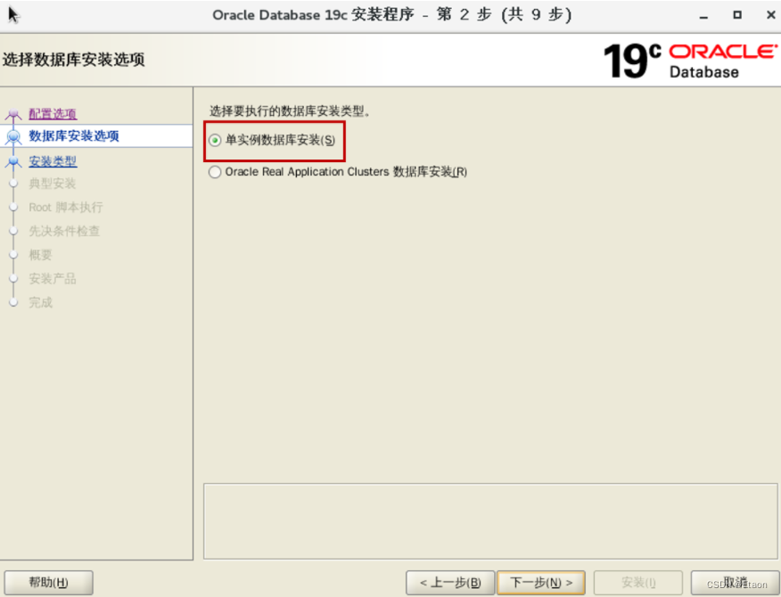Image resolution: width=781 pixels, height=597 pixels.
Task: Open the 配置选项 step link
Action: click(x=53, y=113)
